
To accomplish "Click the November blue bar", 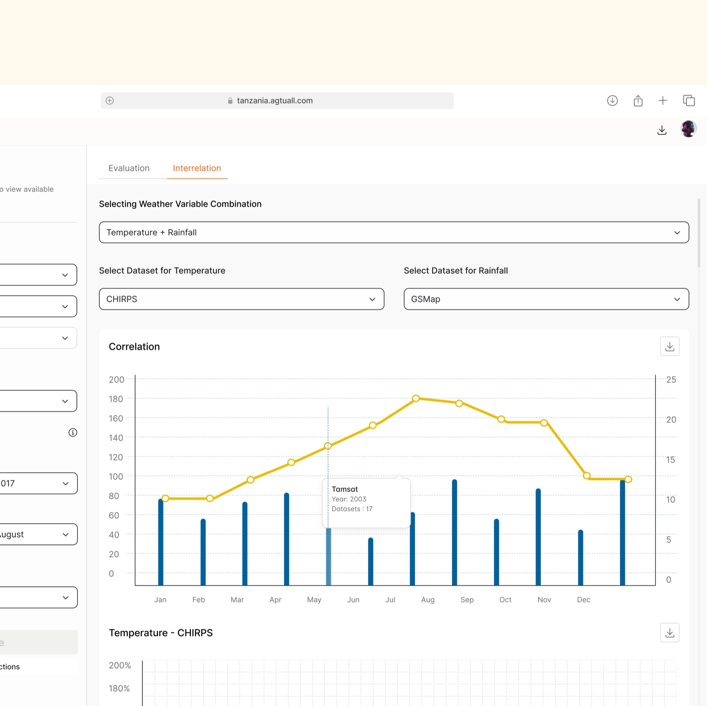I will [539, 537].
